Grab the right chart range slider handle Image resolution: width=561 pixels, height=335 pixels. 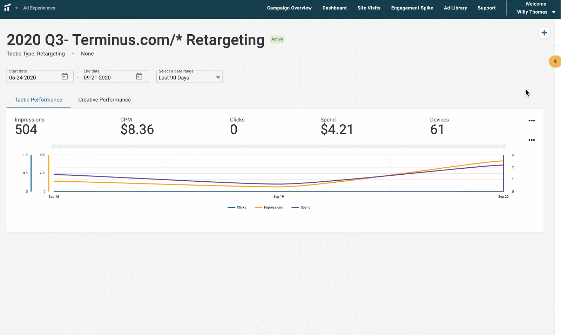[x=503, y=146]
